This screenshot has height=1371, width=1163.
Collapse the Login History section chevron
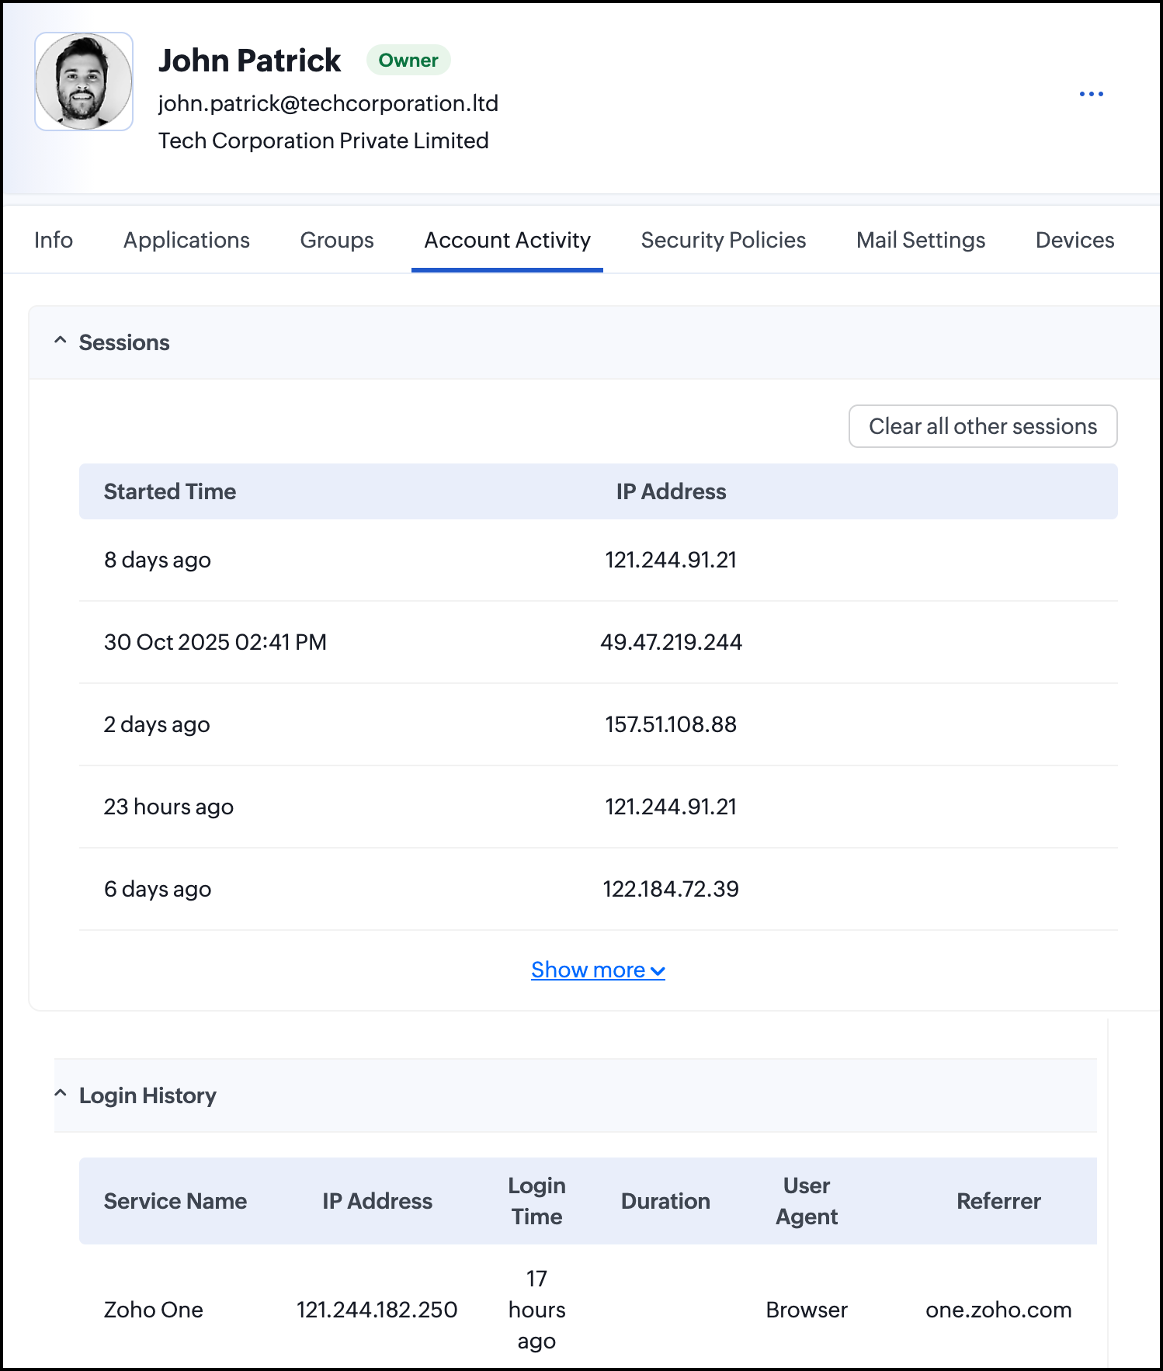(x=61, y=1095)
